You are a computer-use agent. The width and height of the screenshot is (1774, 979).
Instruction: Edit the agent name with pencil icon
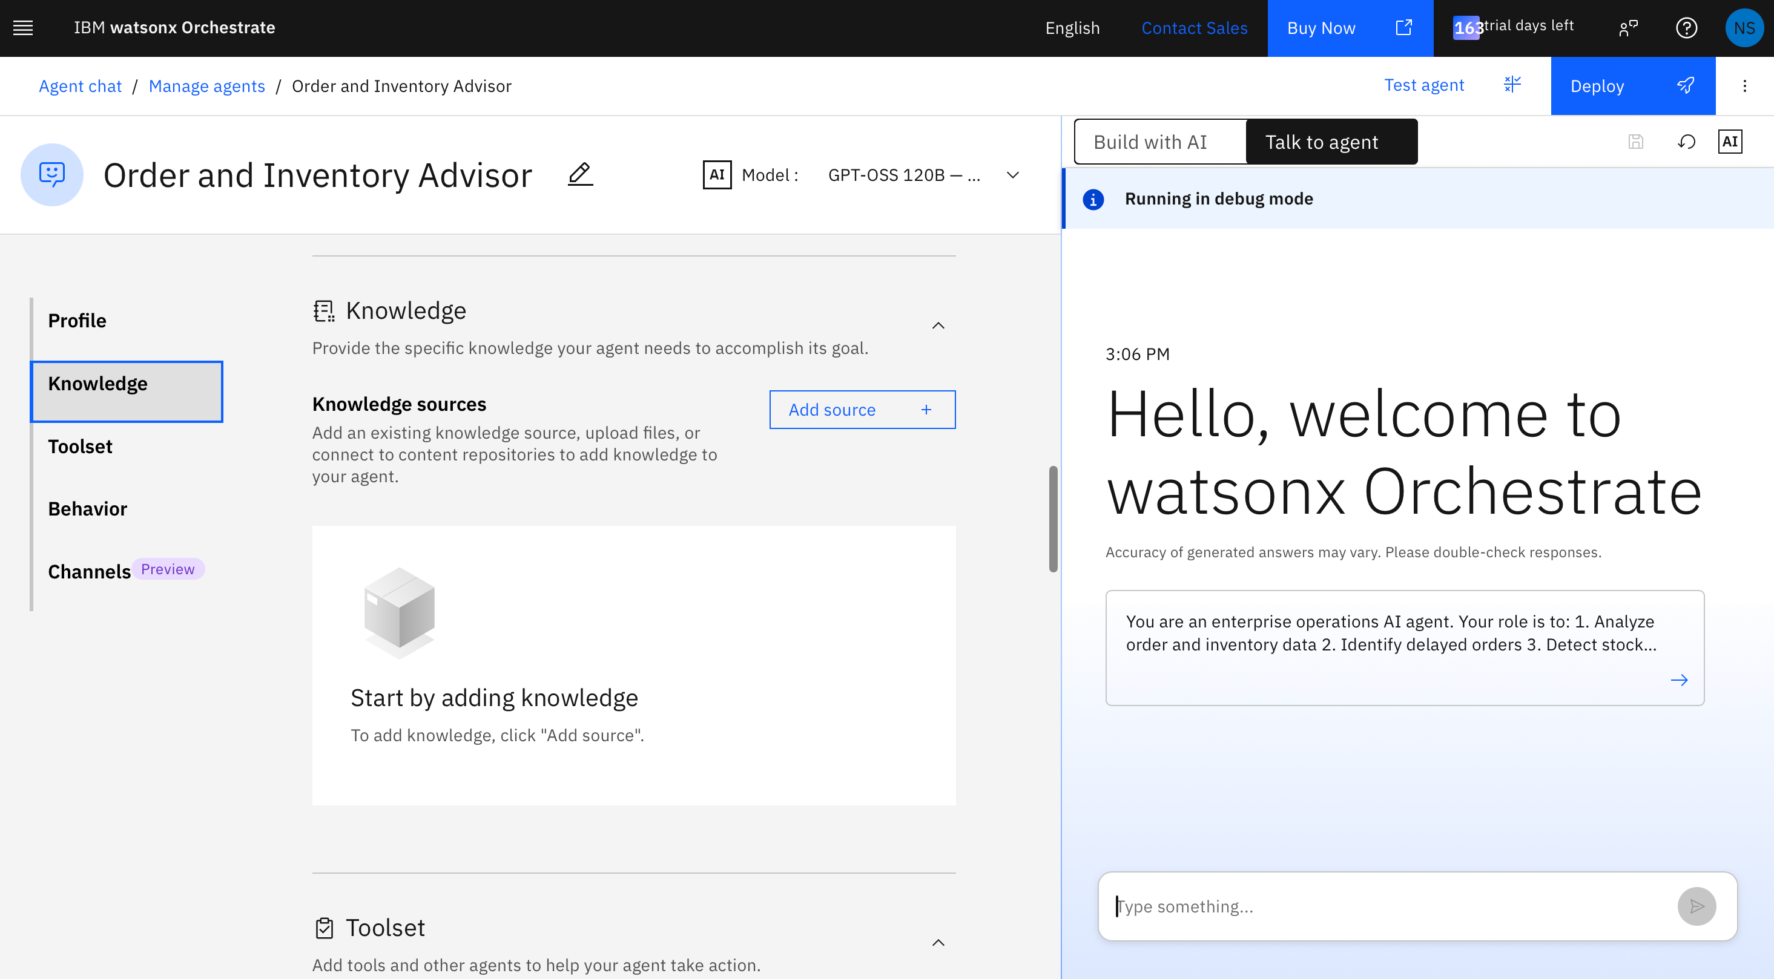pos(581,174)
